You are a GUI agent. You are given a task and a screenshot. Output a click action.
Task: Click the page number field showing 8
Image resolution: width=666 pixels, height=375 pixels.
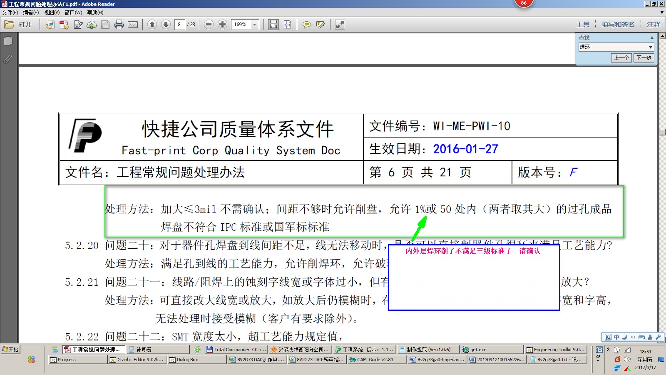click(x=179, y=25)
